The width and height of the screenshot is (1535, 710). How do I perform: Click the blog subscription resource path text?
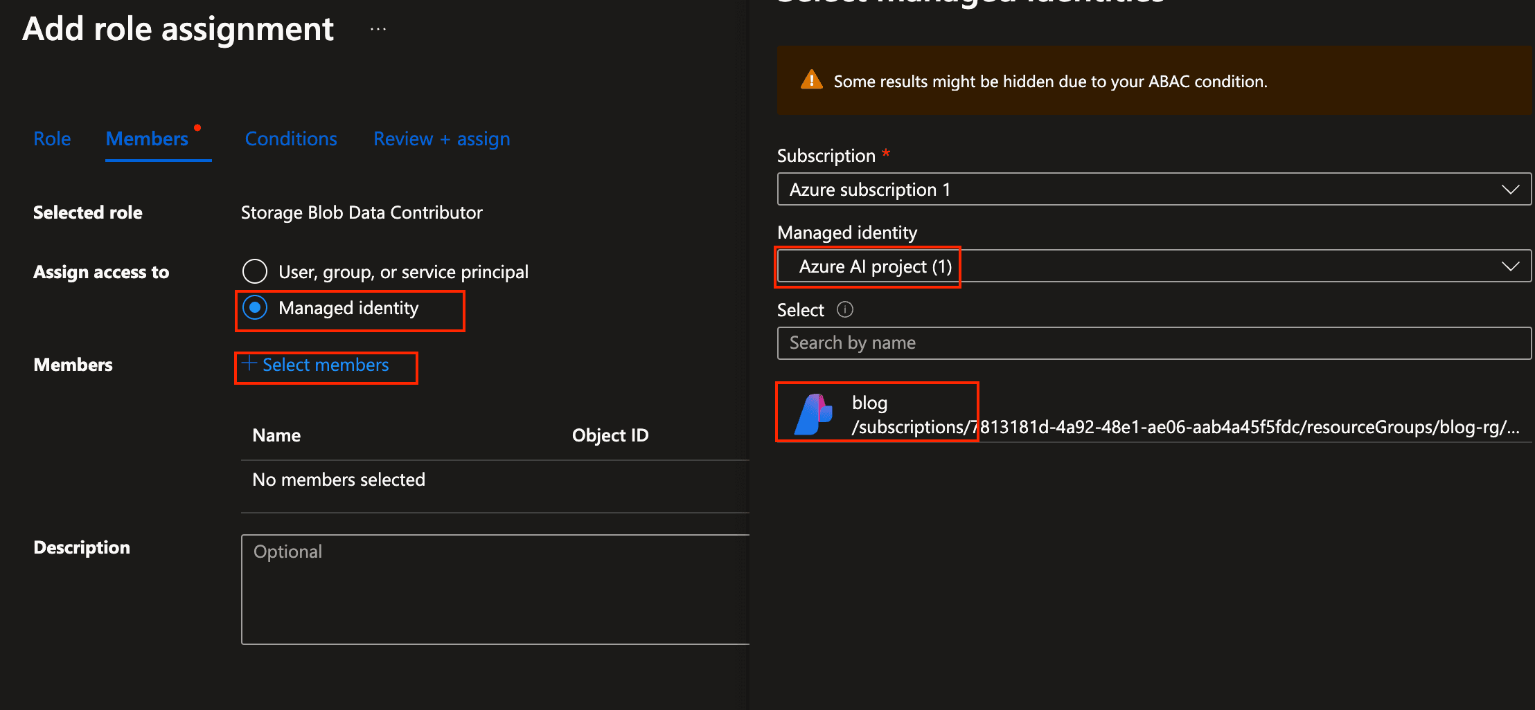pyautogui.click(x=1186, y=427)
